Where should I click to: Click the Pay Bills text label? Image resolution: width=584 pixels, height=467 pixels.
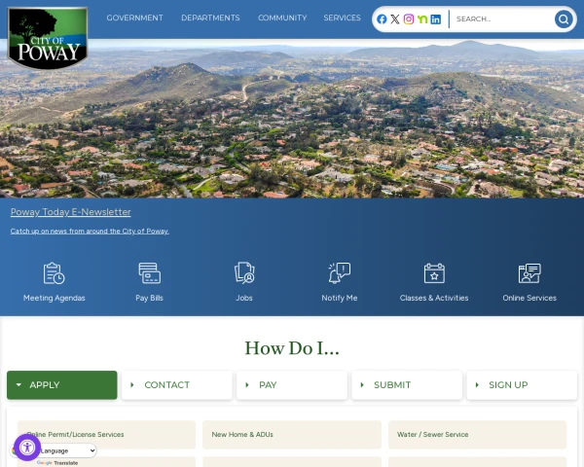coord(149,298)
